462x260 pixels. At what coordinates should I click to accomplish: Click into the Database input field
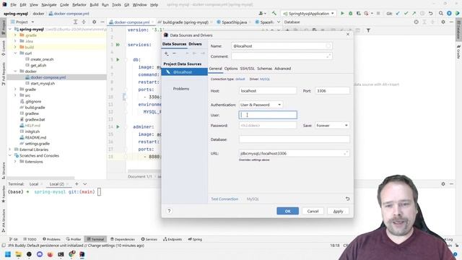point(295,139)
